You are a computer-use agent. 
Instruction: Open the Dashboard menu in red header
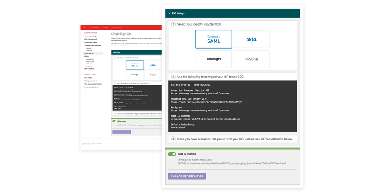[94, 28]
